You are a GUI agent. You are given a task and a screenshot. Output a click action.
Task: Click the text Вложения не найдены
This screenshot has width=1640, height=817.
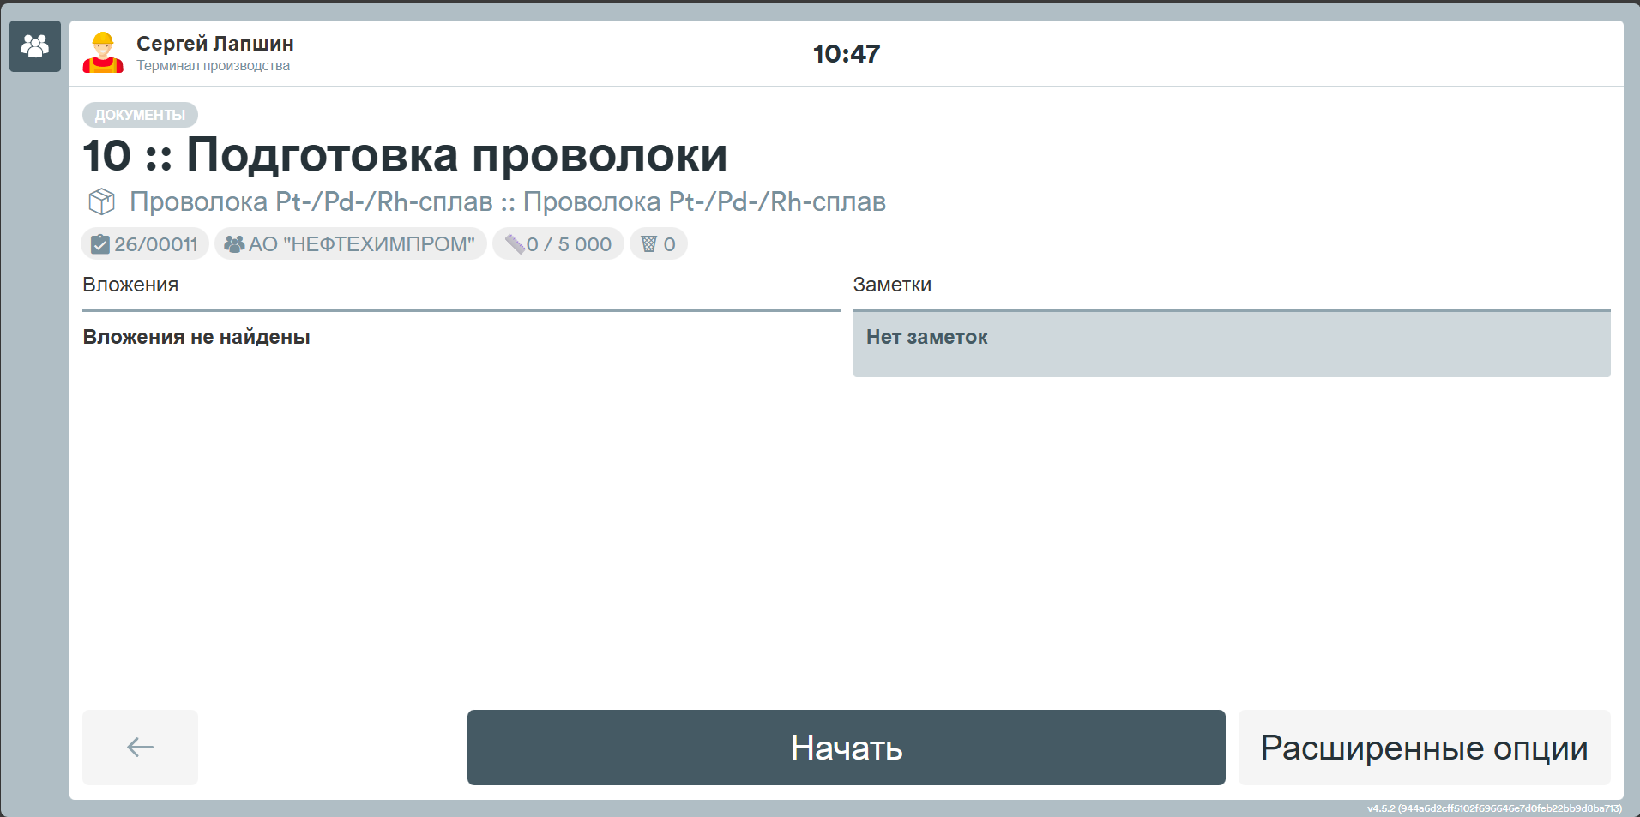[196, 337]
